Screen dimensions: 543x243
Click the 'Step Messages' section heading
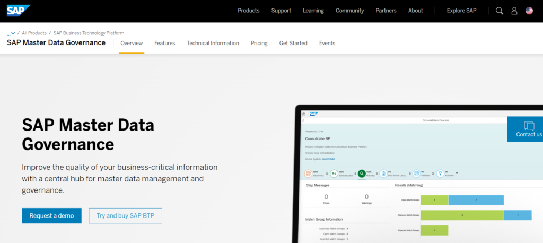click(x=318, y=185)
